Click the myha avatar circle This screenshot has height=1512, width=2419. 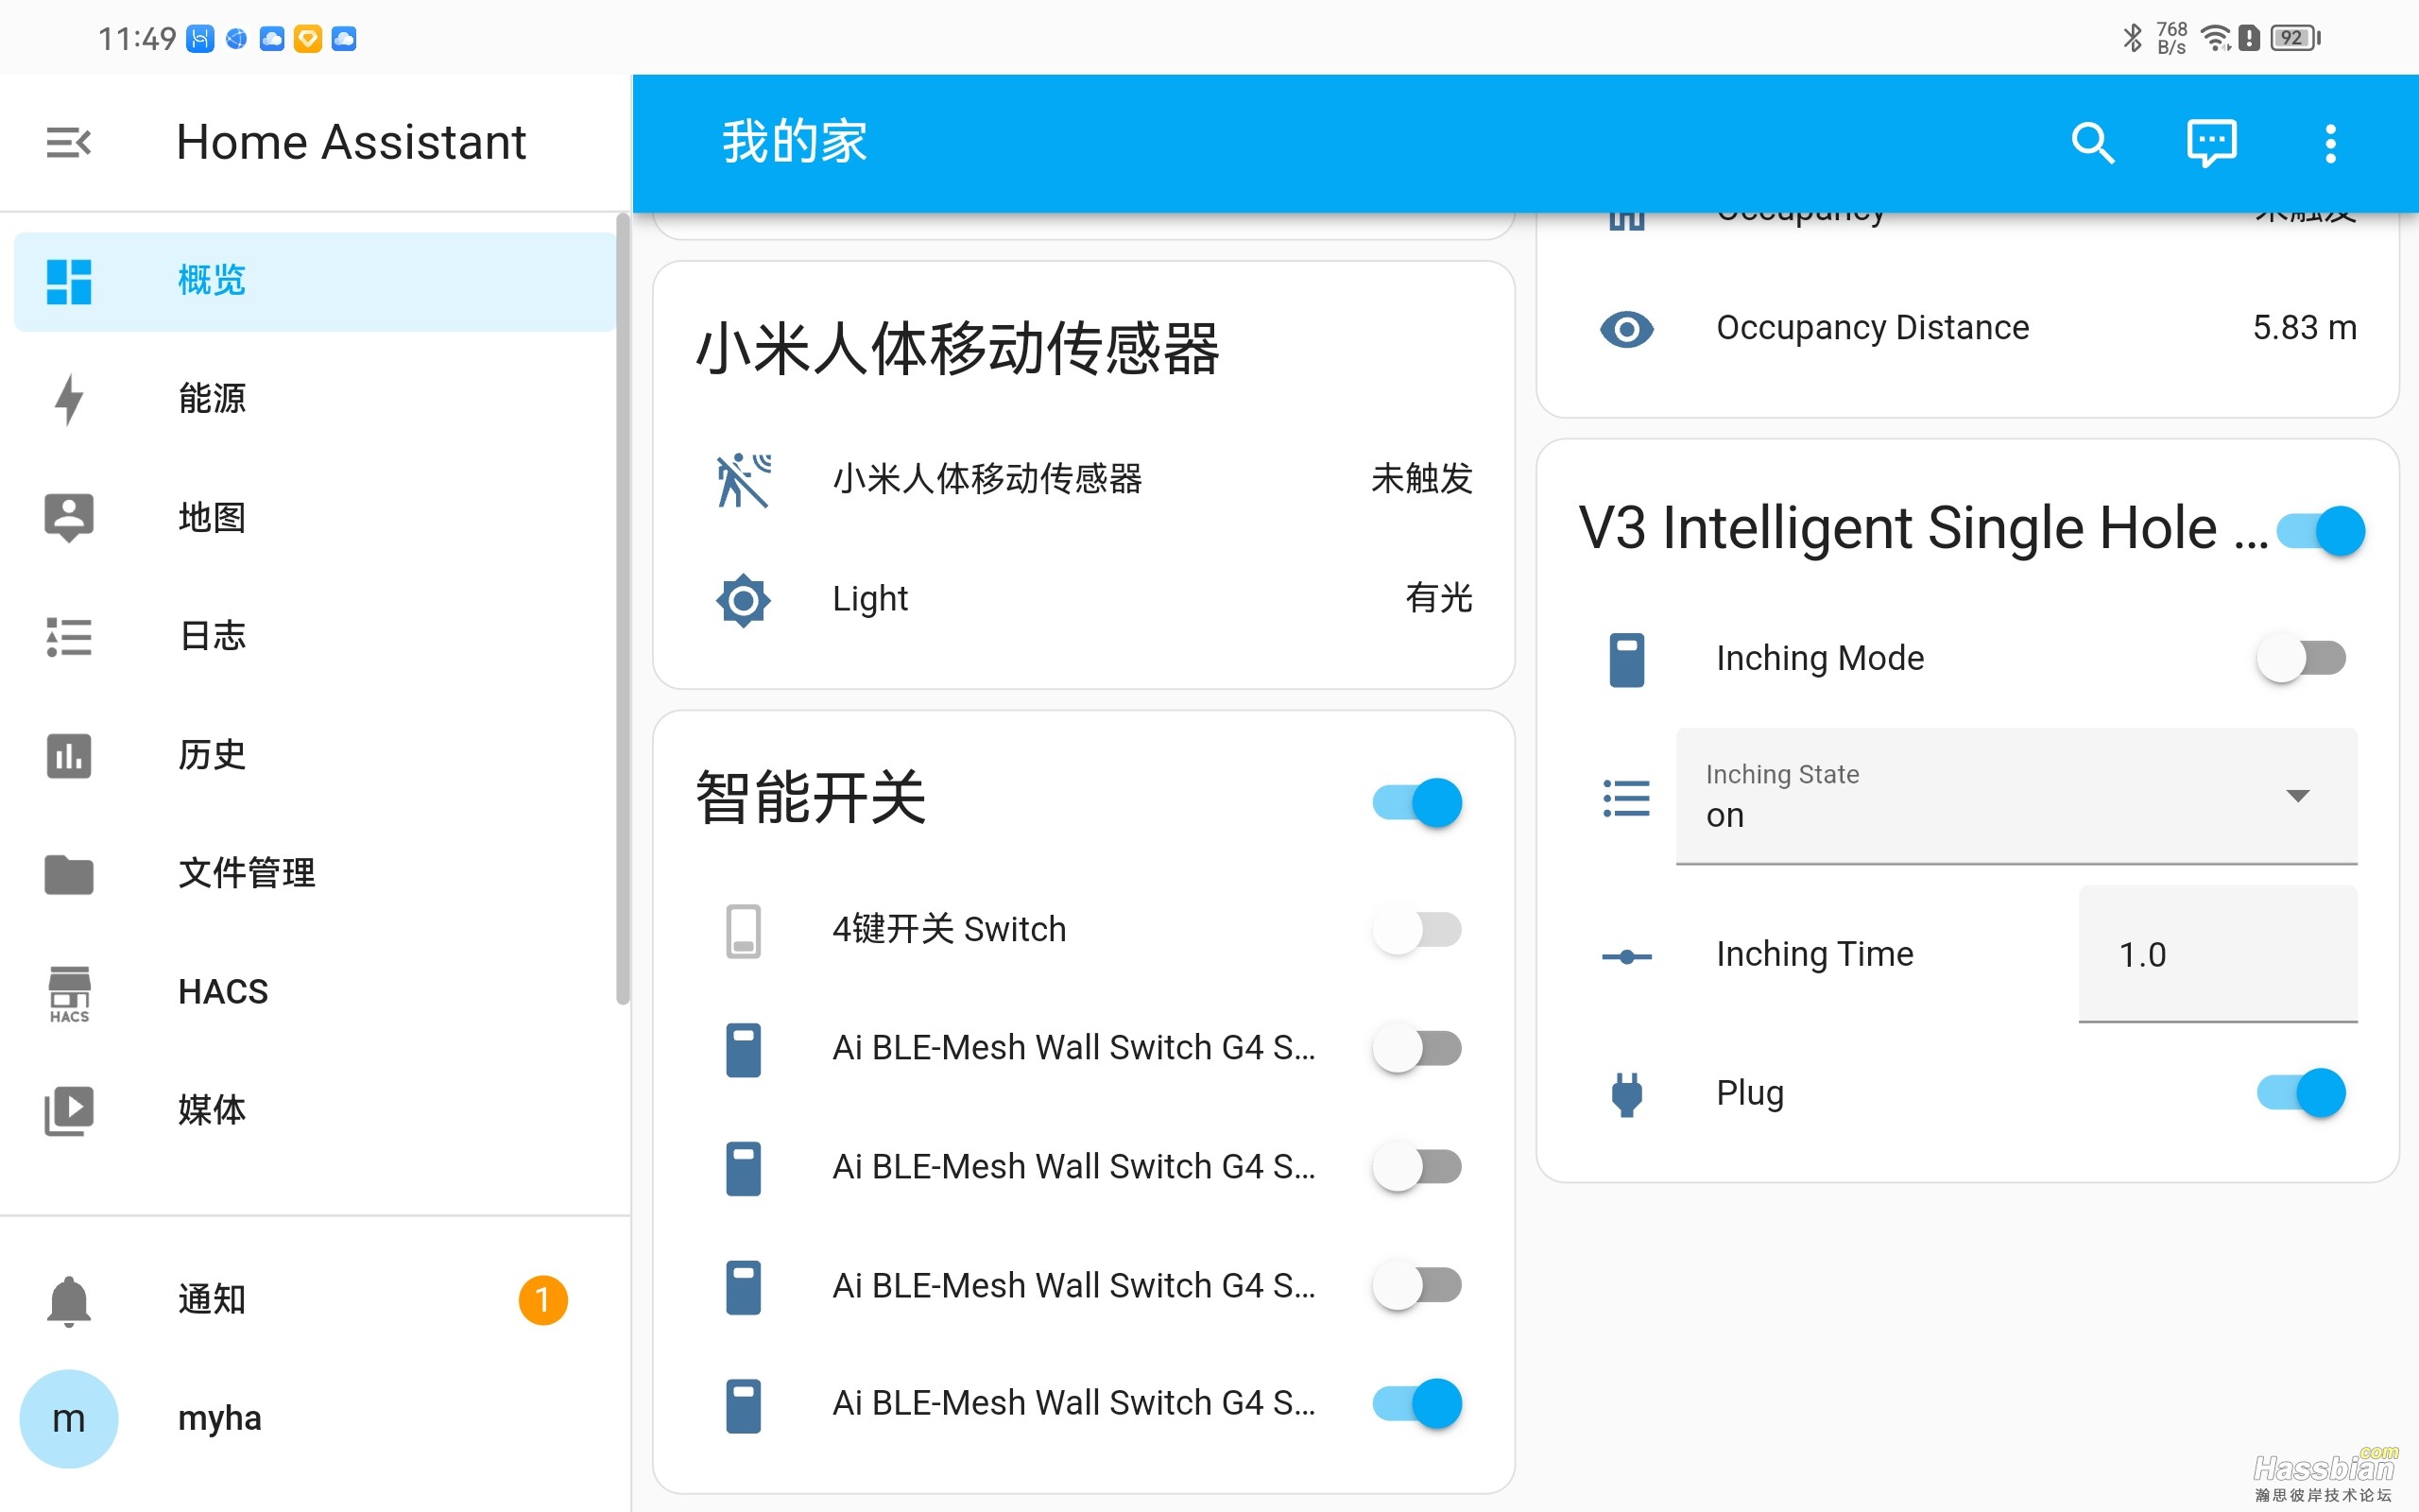point(69,1418)
